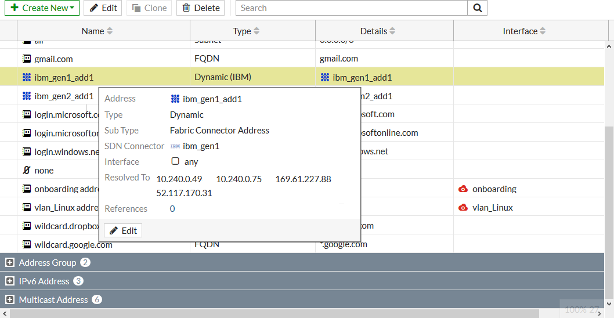
Task: Click the Edit toolbar button
Action: 103,8
